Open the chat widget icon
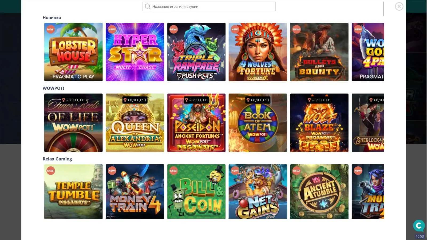 [x=419, y=226]
